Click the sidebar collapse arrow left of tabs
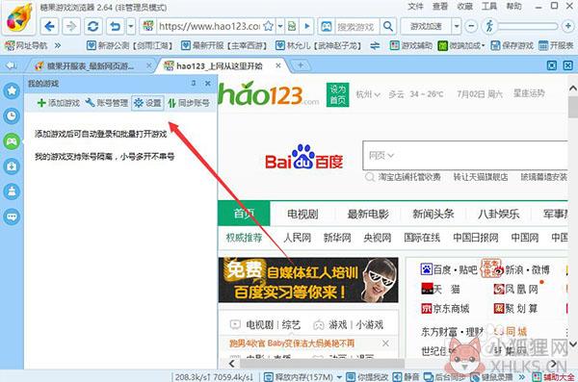578x382 pixels. (x=11, y=65)
